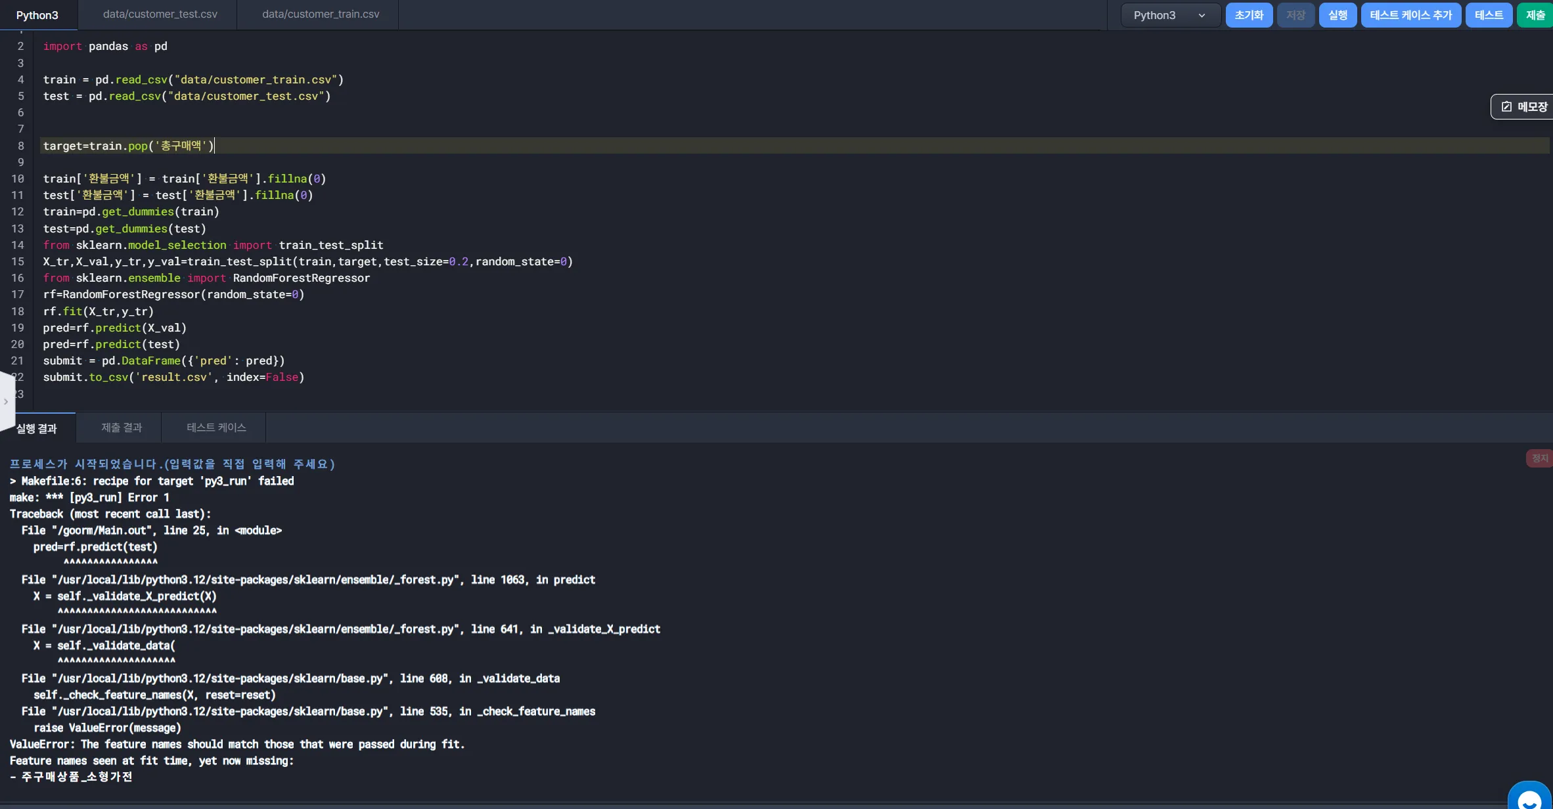Click the chat bubble support icon

click(x=1531, y=797)
